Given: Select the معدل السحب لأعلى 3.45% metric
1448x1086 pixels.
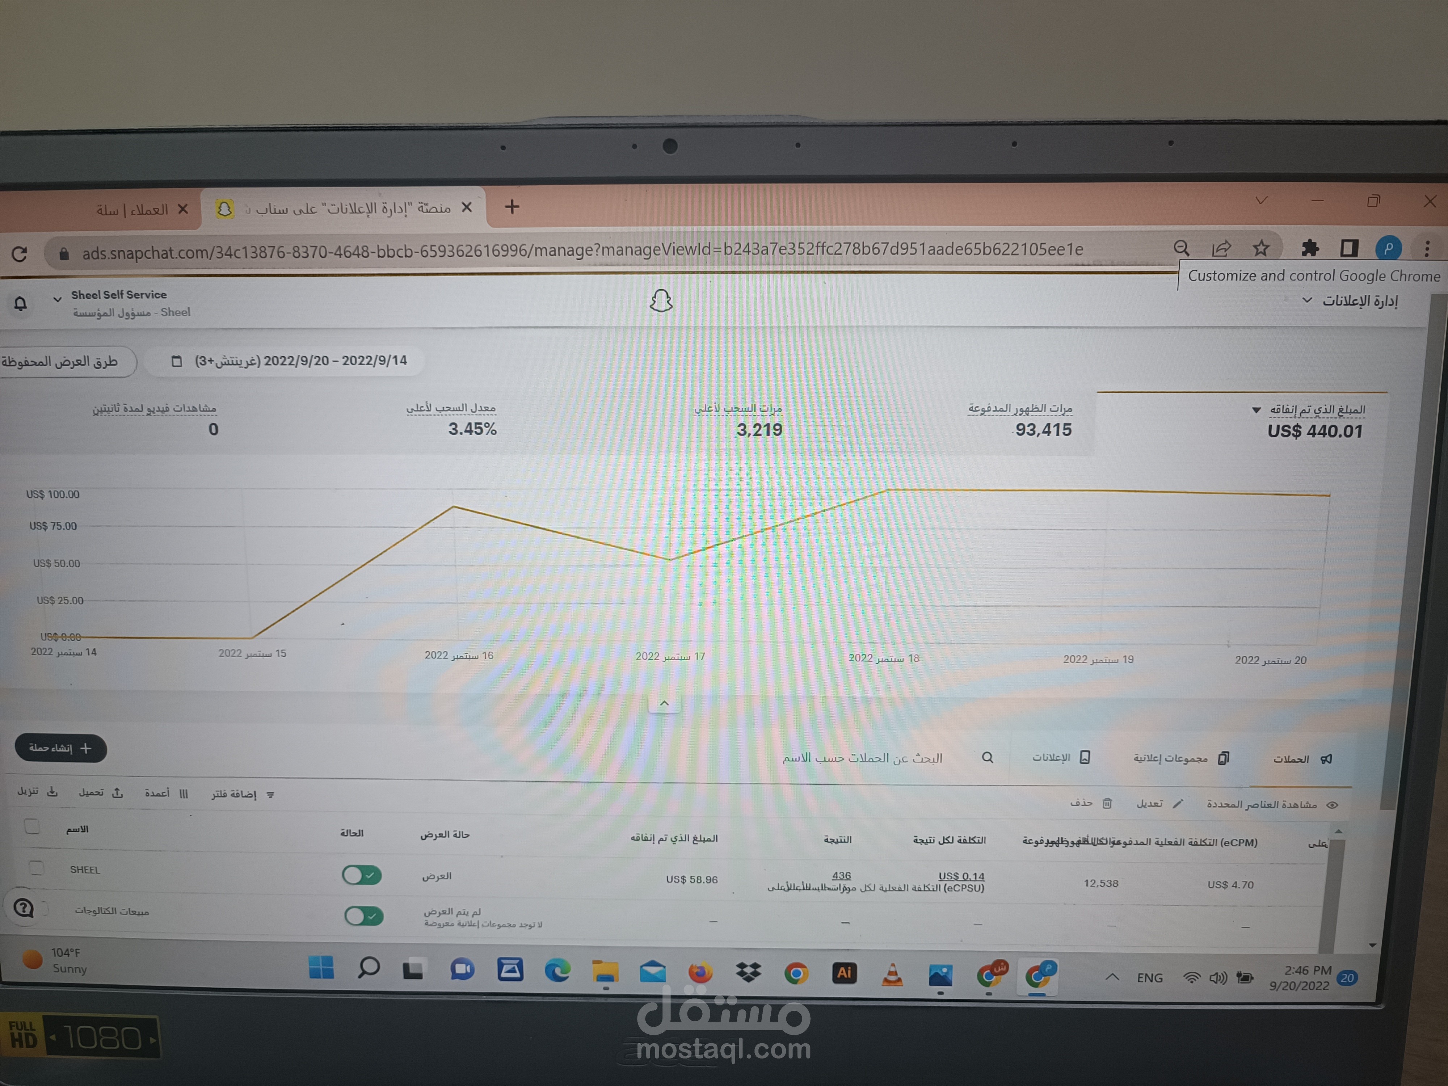Looking at the screenshot, I should [x=452, y=420].
